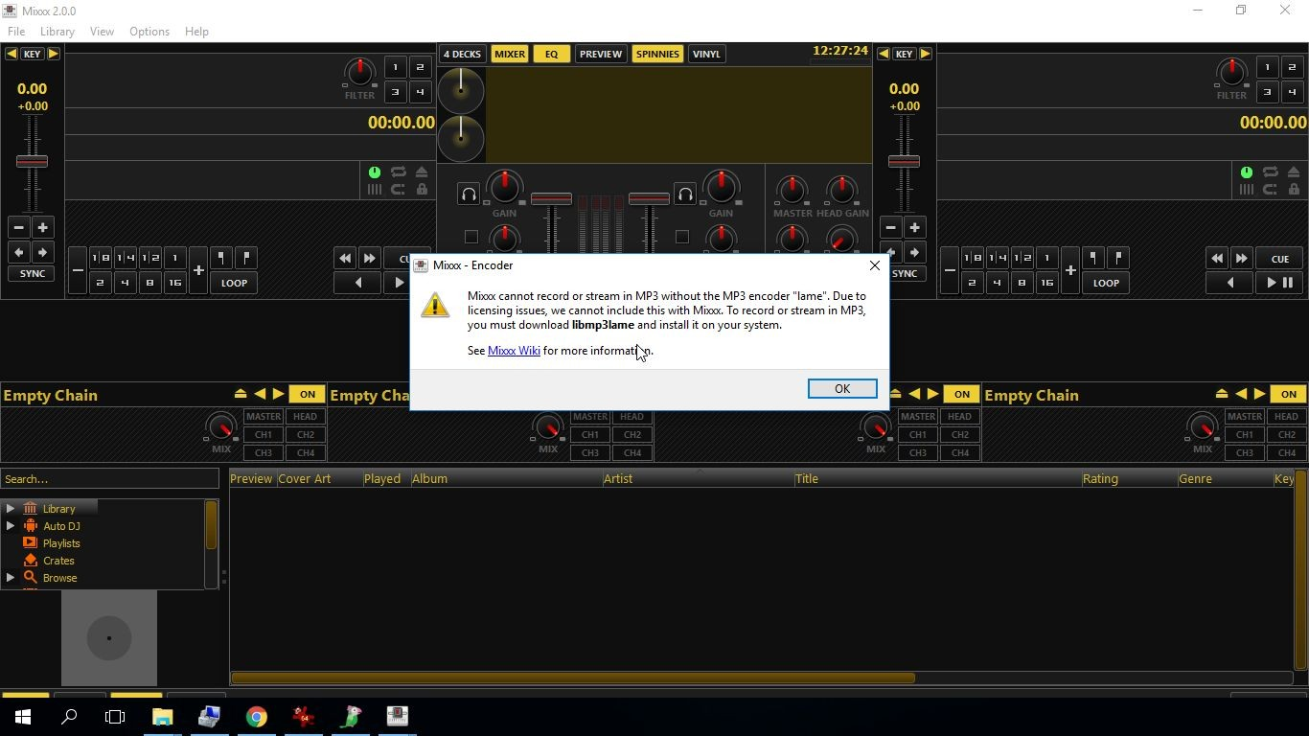Eject the first Empty Chain effect unit
The width and height of the screenshot is (1309, 736).
241,394
